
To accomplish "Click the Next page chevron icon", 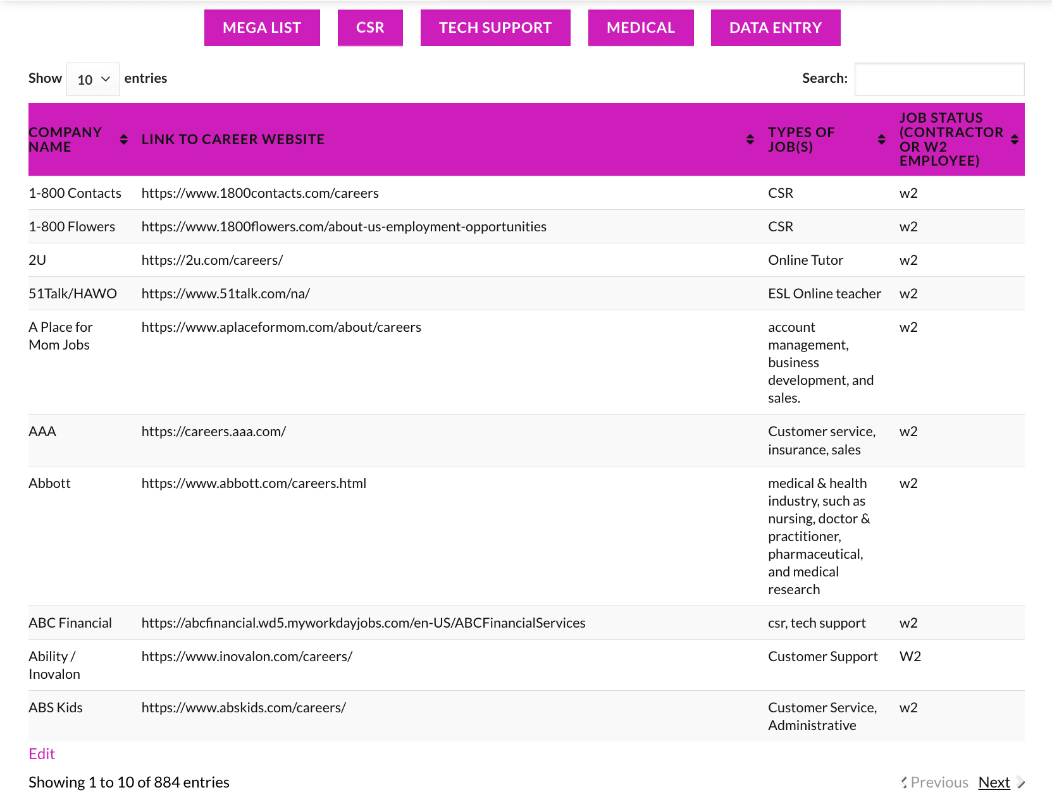I will point(1020,782).
